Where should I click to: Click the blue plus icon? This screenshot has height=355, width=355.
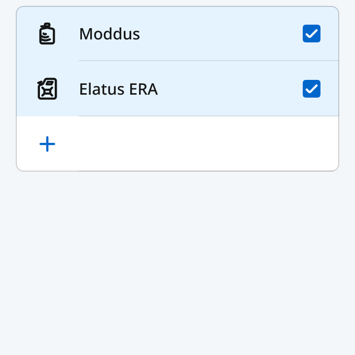(47, 144)
